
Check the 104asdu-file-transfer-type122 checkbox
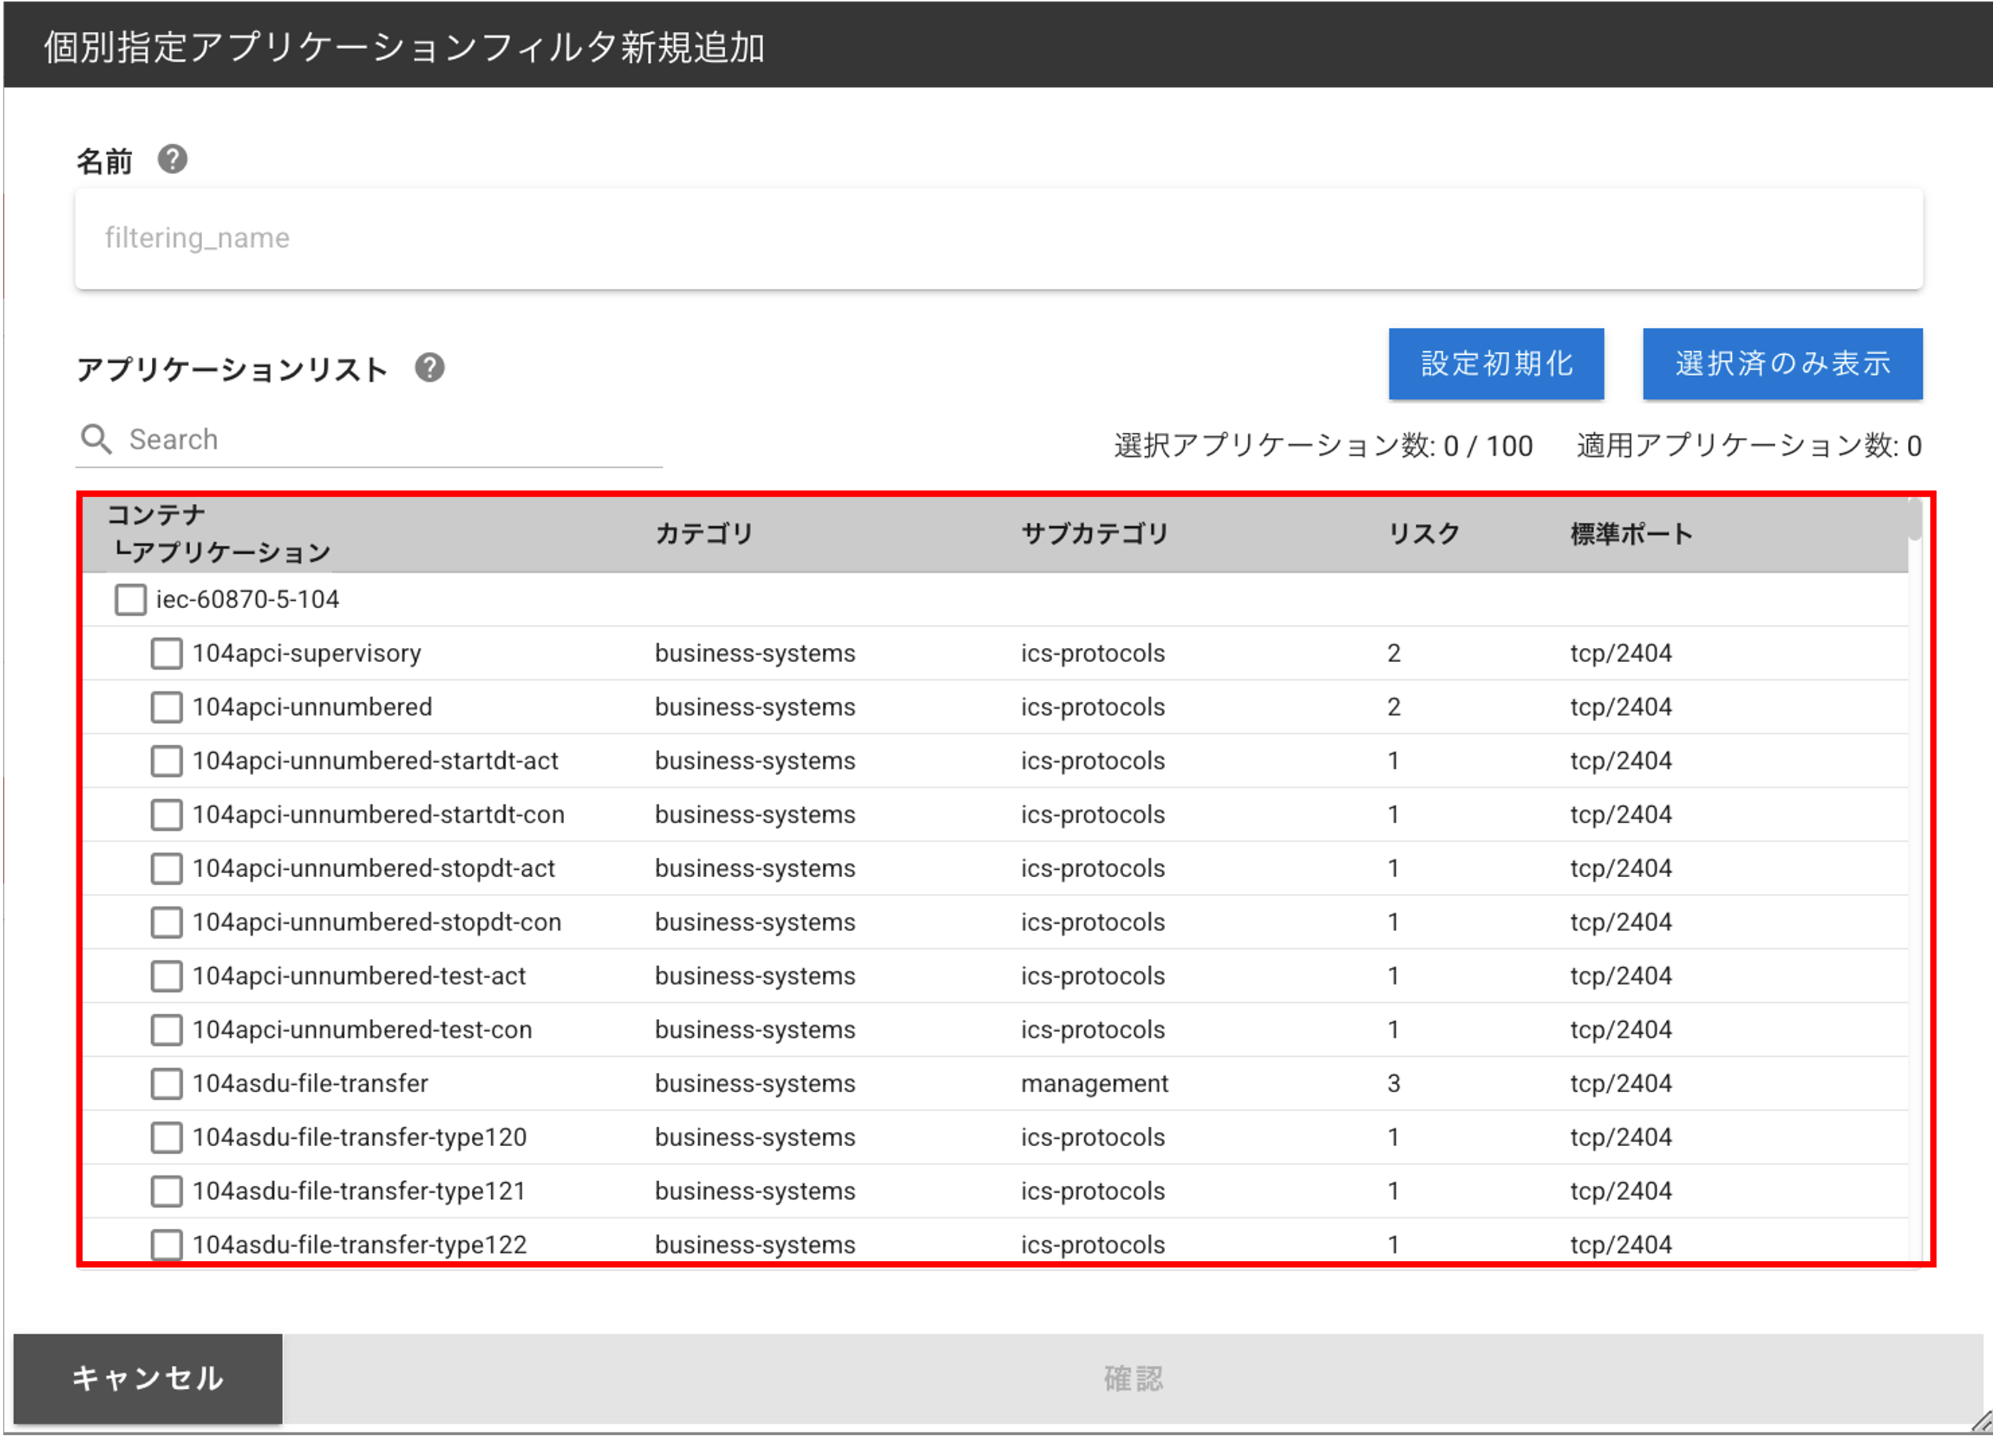(166, 1245)
